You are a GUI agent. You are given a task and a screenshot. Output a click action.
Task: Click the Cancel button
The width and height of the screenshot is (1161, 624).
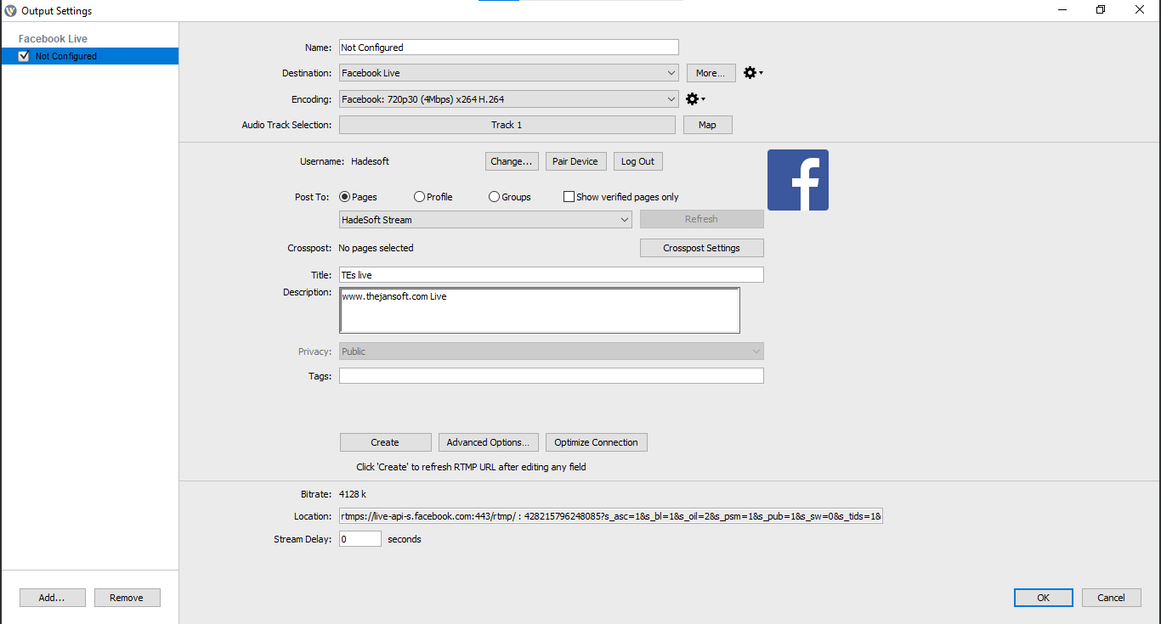[x=1111, y=598]
